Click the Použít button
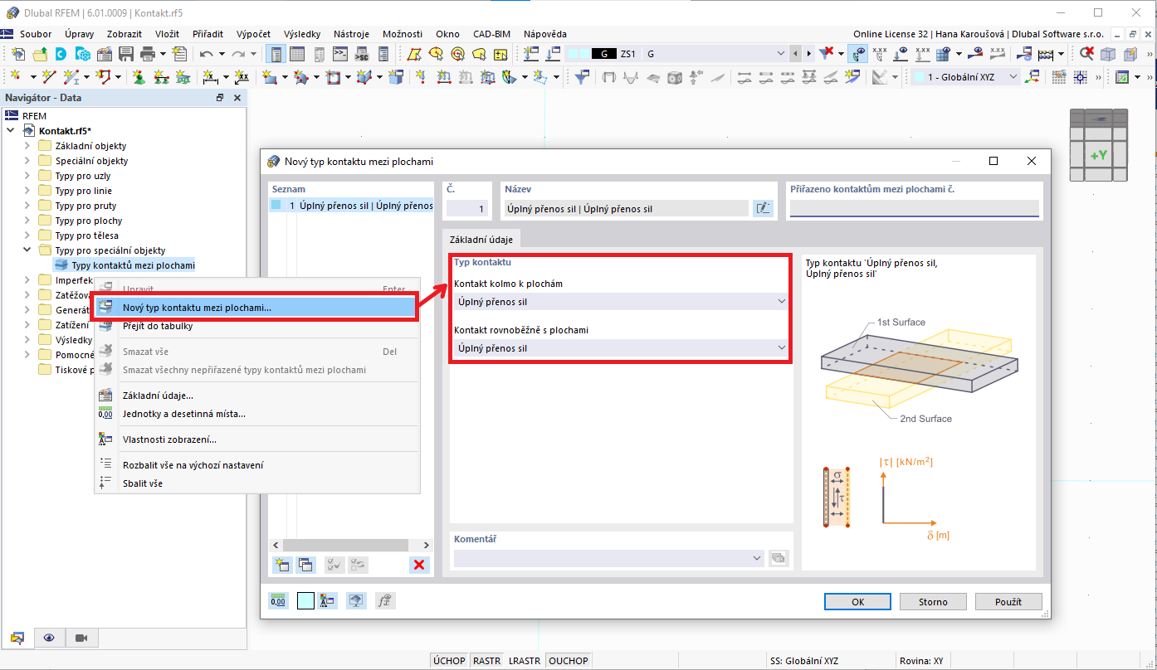 click(1008, 602)
